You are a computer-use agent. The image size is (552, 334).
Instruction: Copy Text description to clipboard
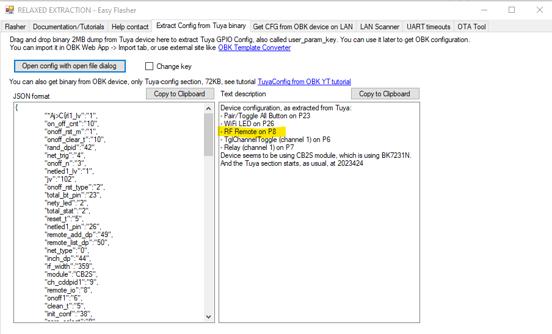tap(385, 94)
